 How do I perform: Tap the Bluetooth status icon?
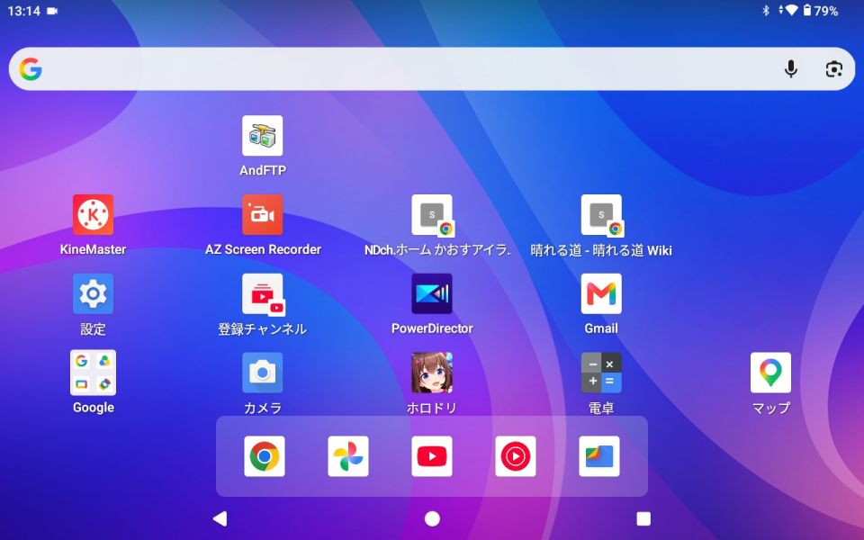click(766, 11)
